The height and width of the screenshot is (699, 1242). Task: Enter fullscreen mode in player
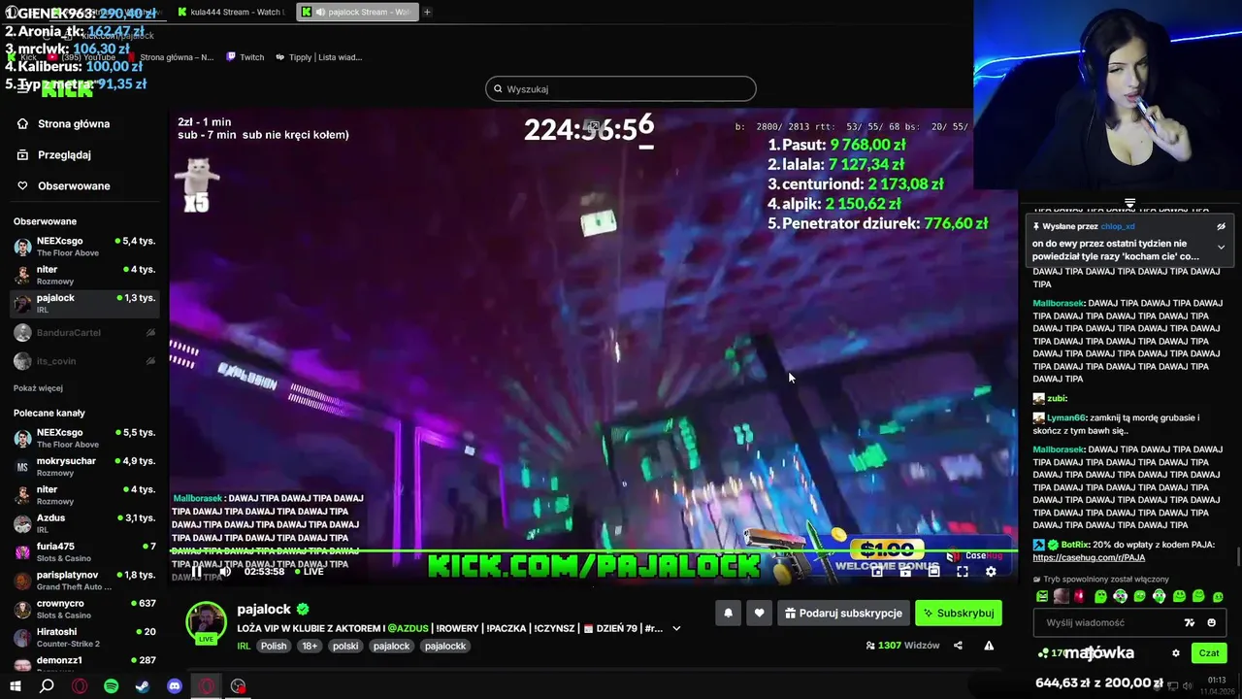tap(962, 572)
